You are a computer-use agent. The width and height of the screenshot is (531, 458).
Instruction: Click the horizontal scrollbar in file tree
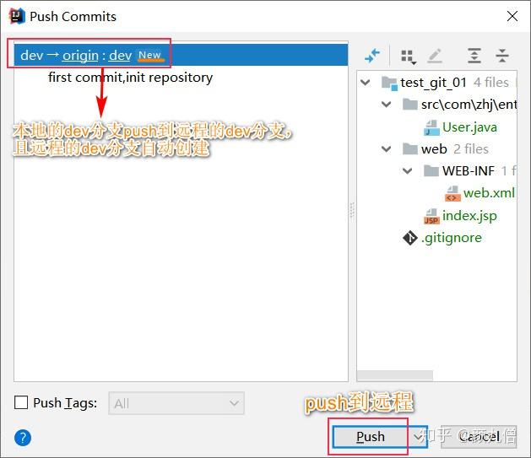(x=395, y=374)
